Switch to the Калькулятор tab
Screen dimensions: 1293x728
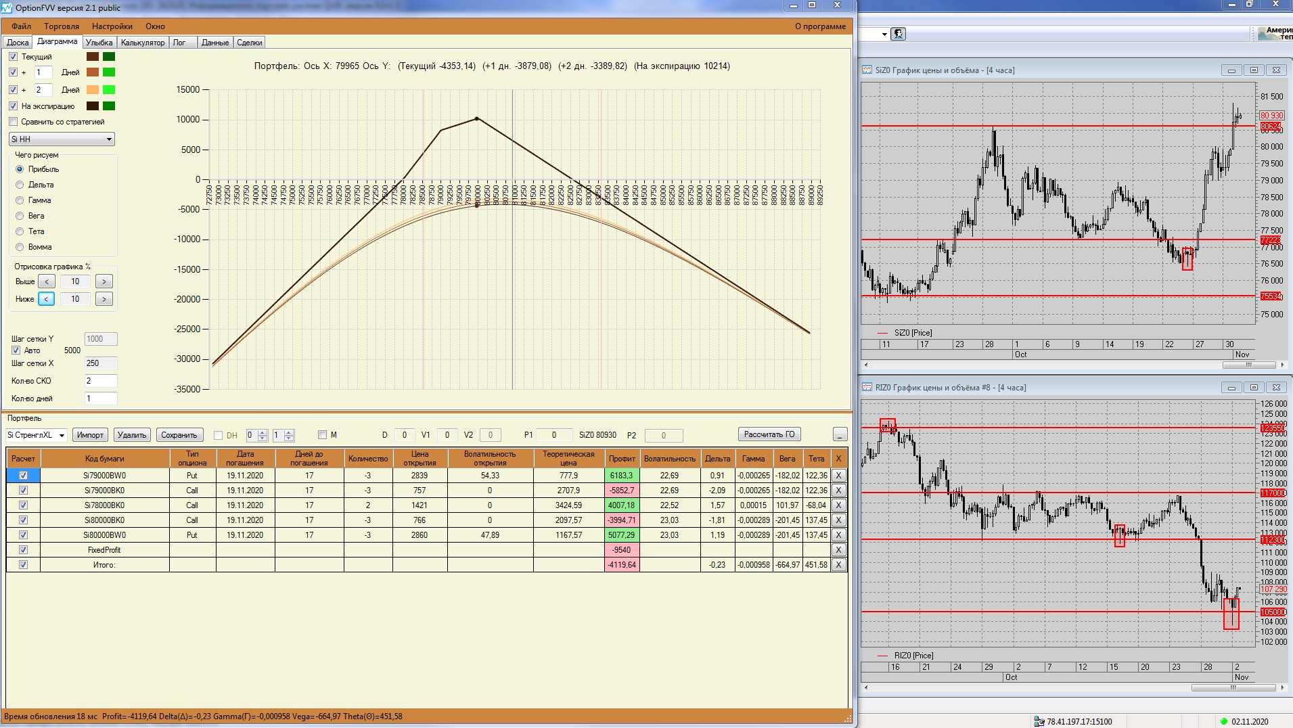(143, 43)
